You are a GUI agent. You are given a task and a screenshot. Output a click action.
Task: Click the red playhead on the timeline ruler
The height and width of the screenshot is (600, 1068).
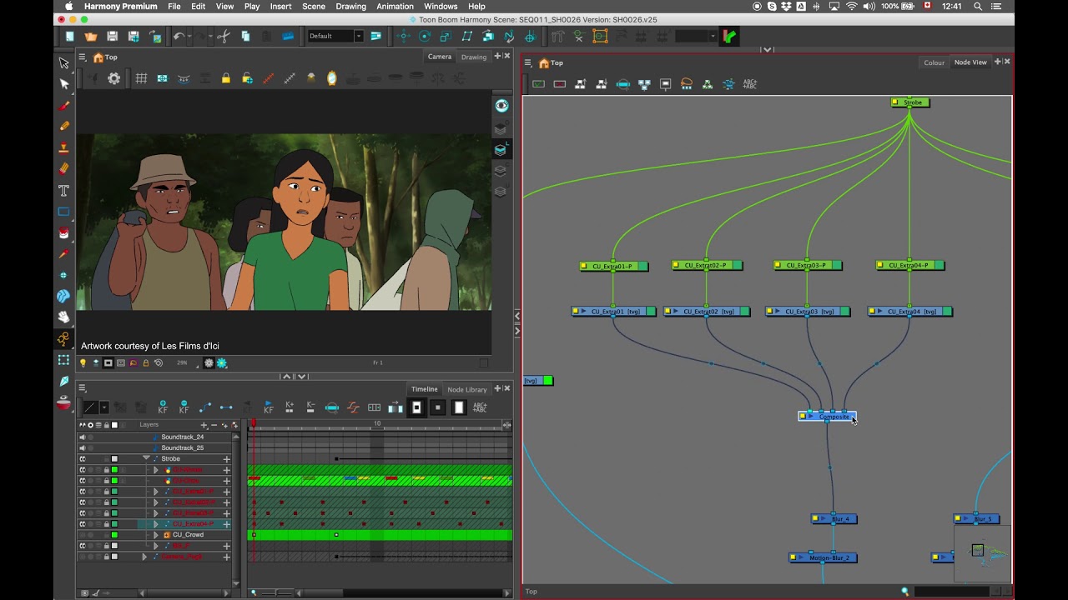coord(254,423)
